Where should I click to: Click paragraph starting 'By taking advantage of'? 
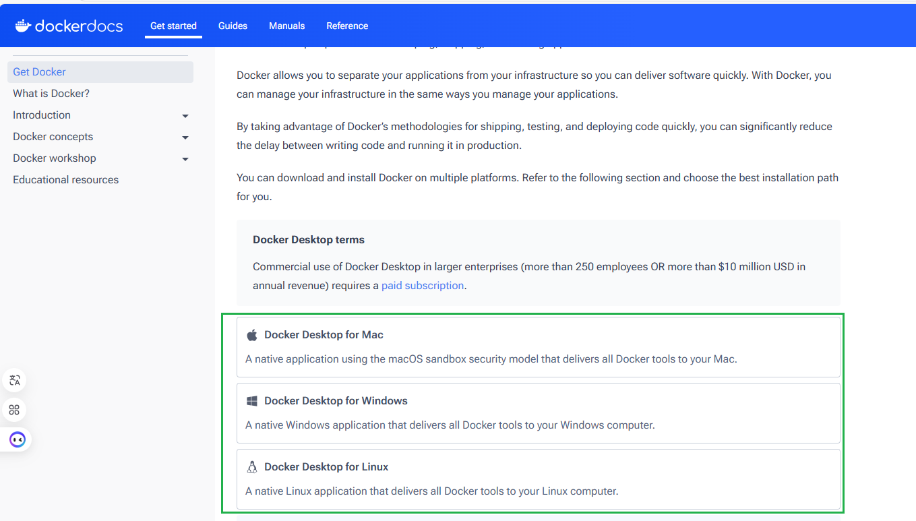pyautogui.click(x=535, y=136)
